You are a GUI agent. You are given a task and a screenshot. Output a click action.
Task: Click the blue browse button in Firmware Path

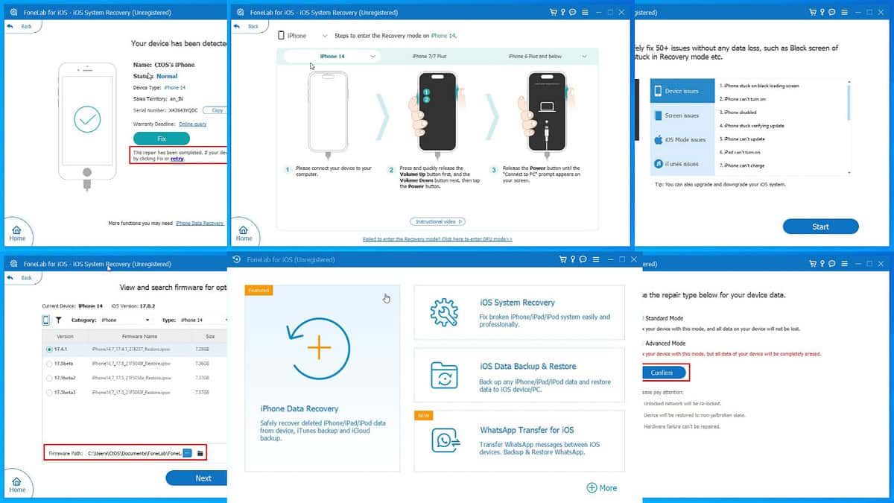coord(188,453)
